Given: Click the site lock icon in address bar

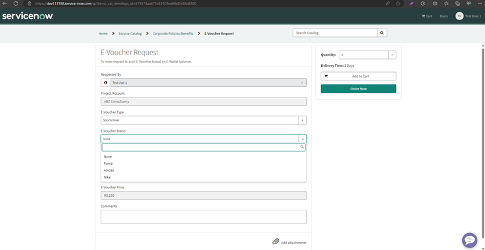Looking at the screenshot, I should click(x=30, y=4).
